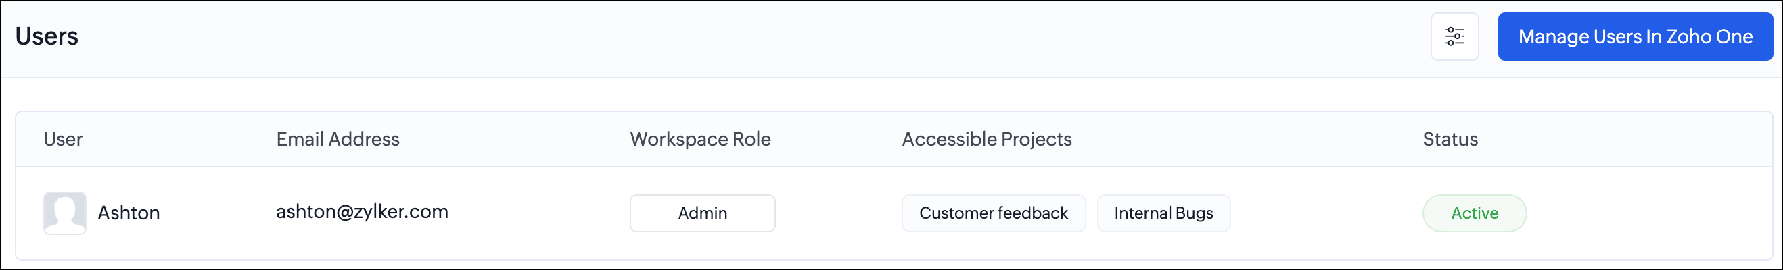Click the Customer feedback project tag

pyautogui.click(x=992, y=213)
